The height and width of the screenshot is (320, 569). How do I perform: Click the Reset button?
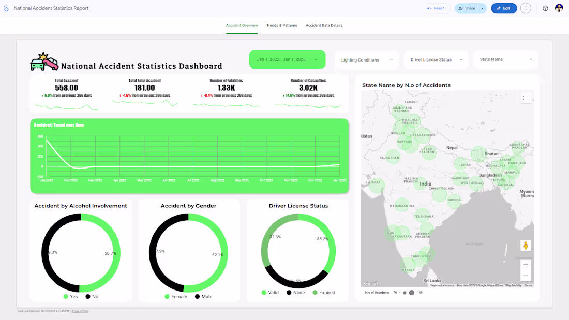(x=436, y=8)
